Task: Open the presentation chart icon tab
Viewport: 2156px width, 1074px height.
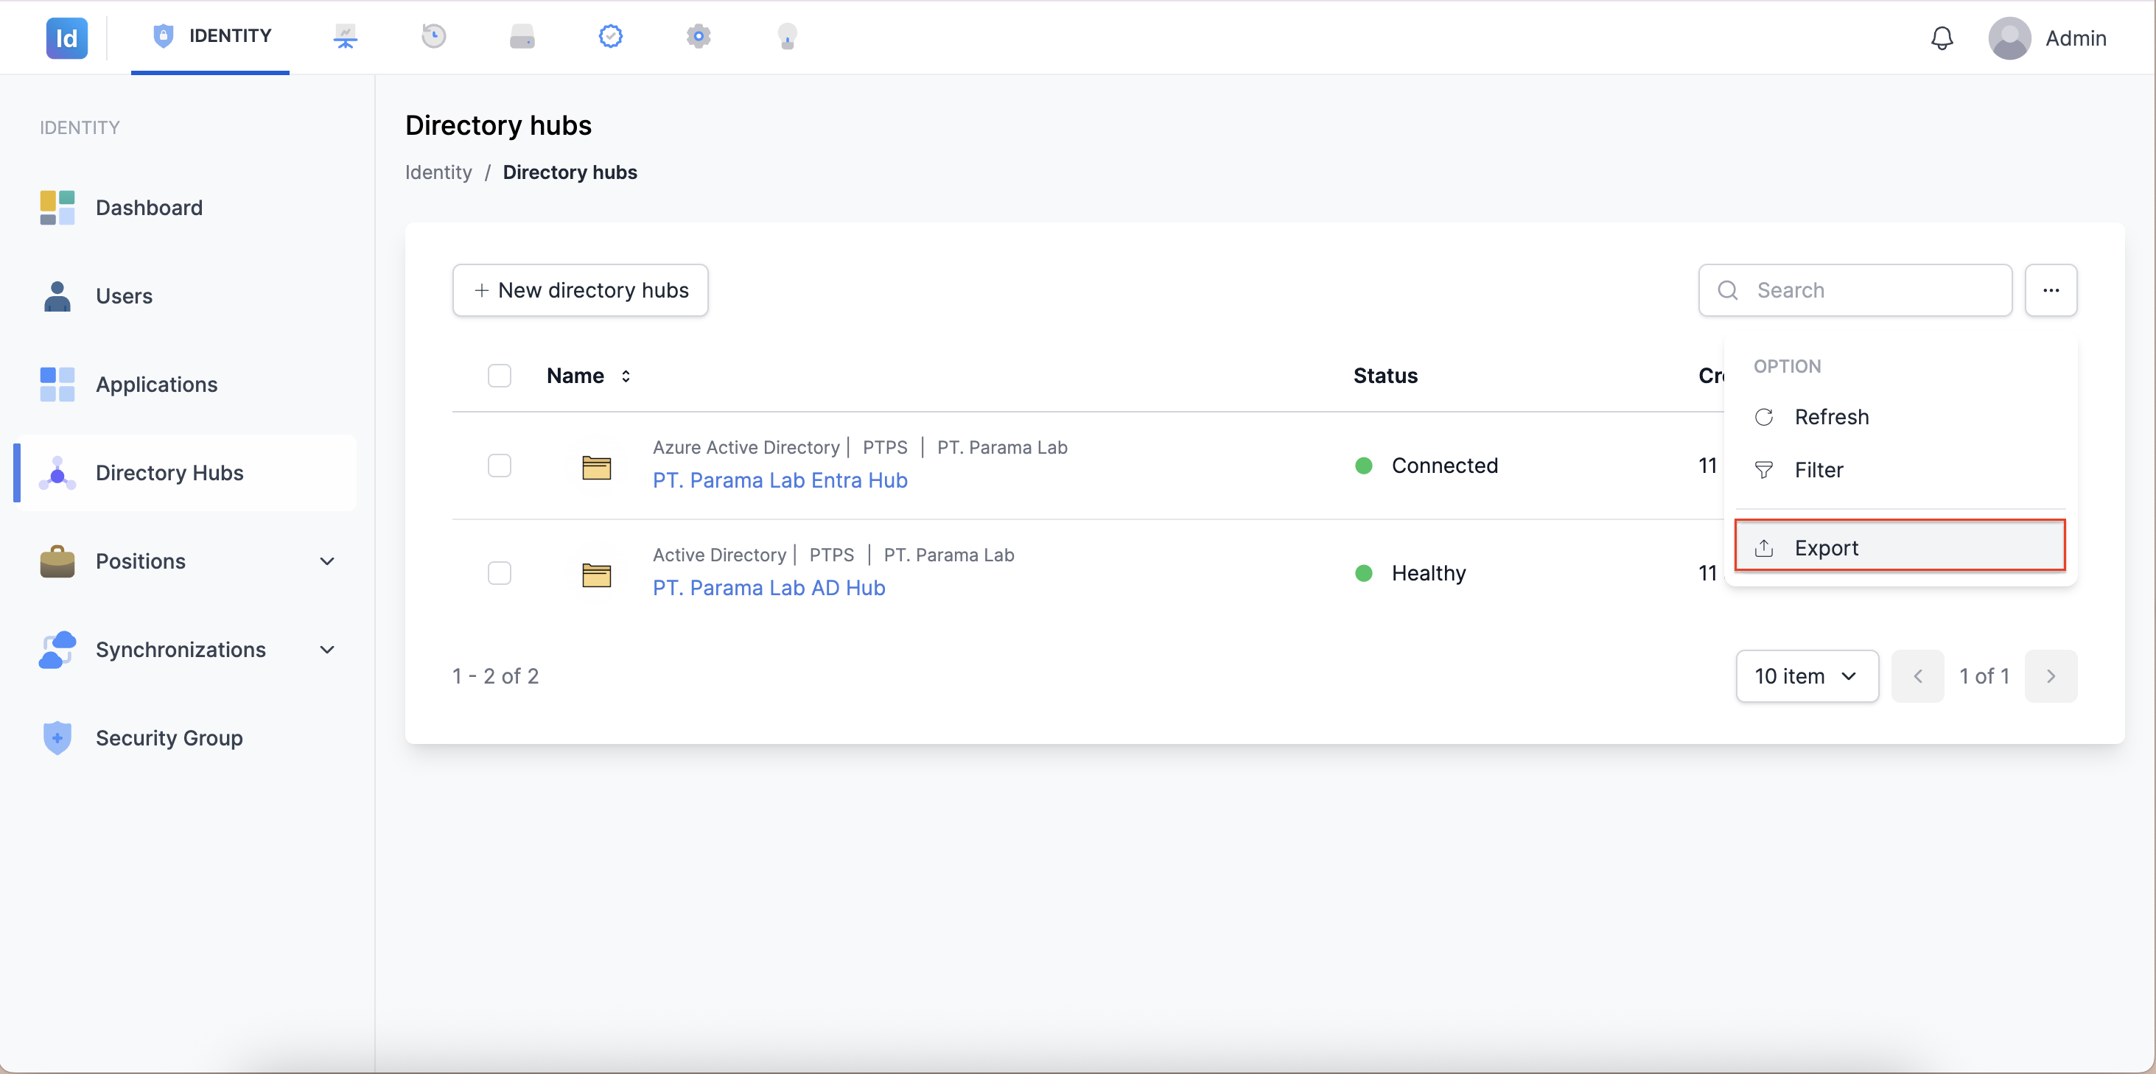Action: click(346, 36)
